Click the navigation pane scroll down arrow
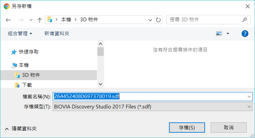The height and width of the screenshot is (138, 255). pos(101,84)
